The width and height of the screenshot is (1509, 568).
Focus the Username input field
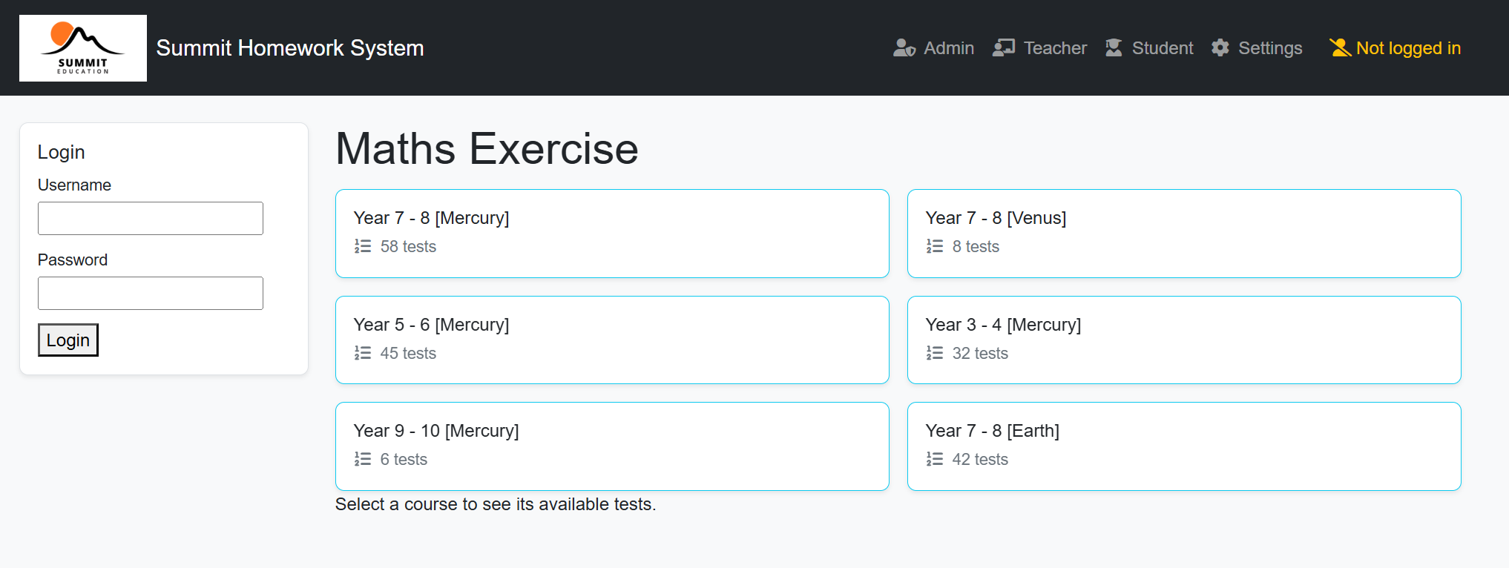coord(151,219)
